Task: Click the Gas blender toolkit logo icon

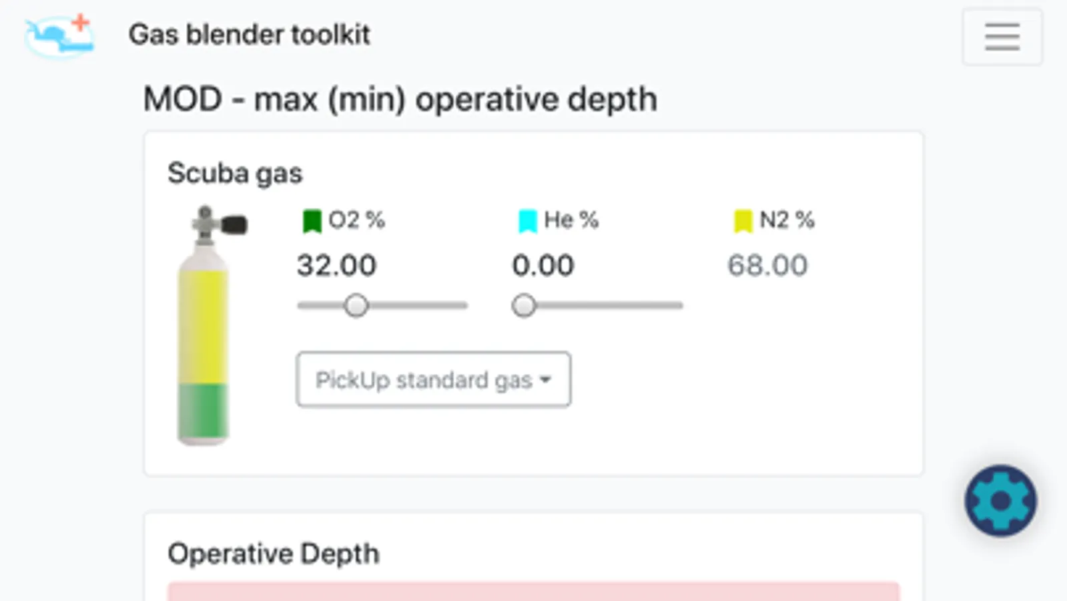Action: [60, 35]
